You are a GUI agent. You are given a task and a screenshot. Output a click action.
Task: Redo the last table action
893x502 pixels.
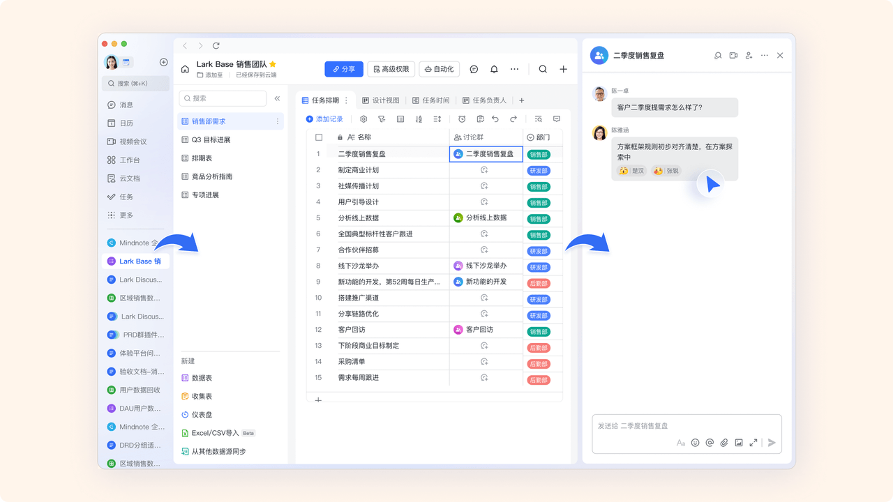[x=513, y=119]
